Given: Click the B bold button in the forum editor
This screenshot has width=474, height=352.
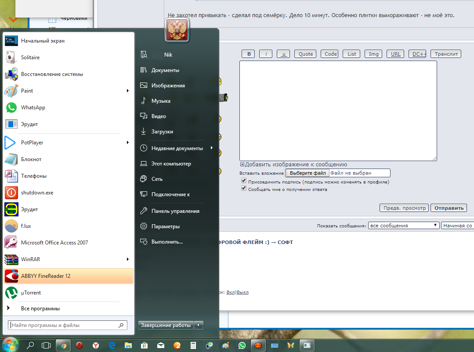Looking at the screenshot, I should click(249, 54).
